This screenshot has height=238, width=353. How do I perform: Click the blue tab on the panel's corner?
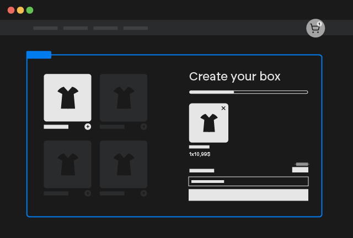point(39,55)
